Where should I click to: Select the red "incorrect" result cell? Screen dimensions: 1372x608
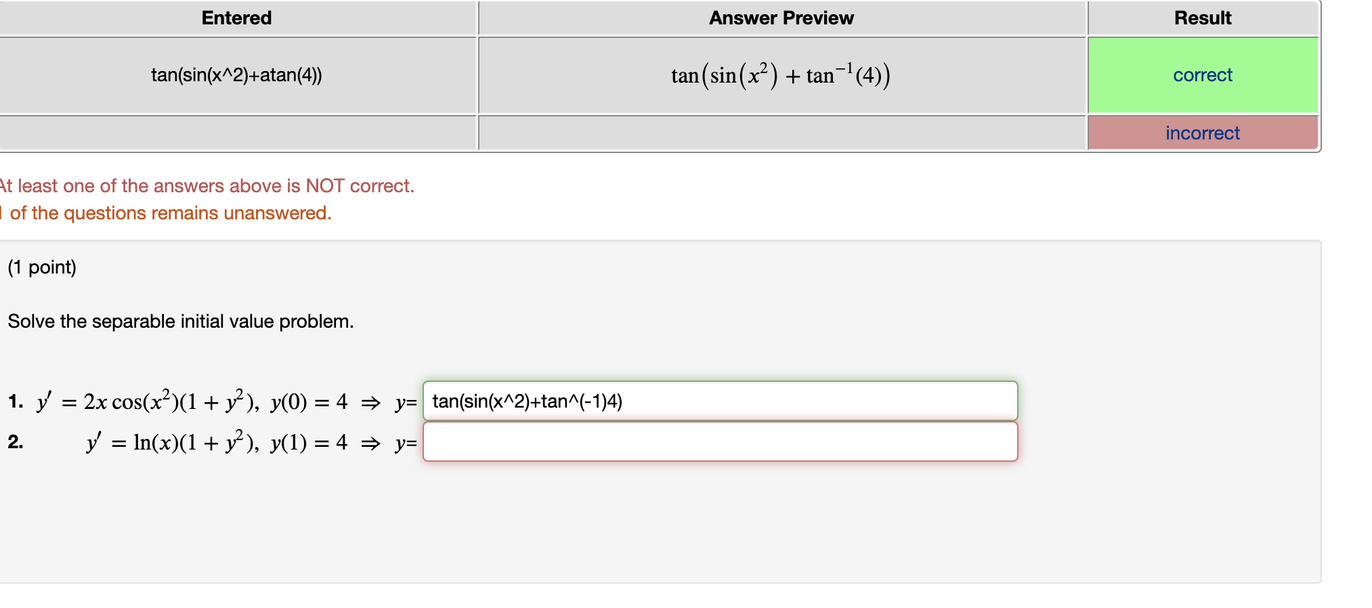tap(1203, 133)
